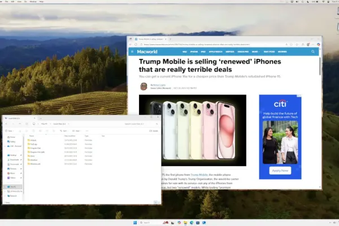The width and height of the screenshot is (339, 226).
Task: Click This PC in the breadcrumb path
Action: coord(44,124)
